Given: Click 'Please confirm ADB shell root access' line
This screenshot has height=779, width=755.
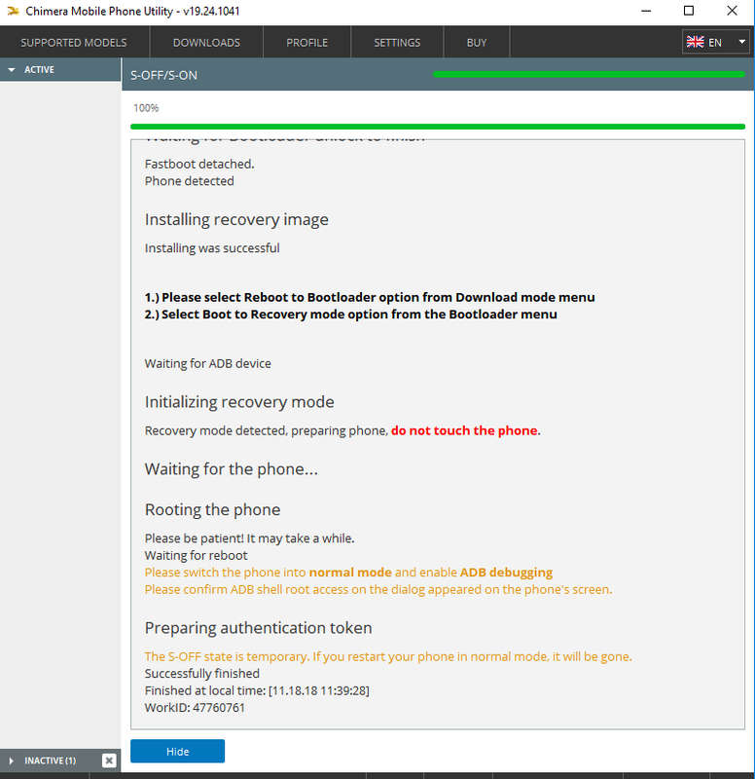Looking at the screenshot, I should 378,590.
